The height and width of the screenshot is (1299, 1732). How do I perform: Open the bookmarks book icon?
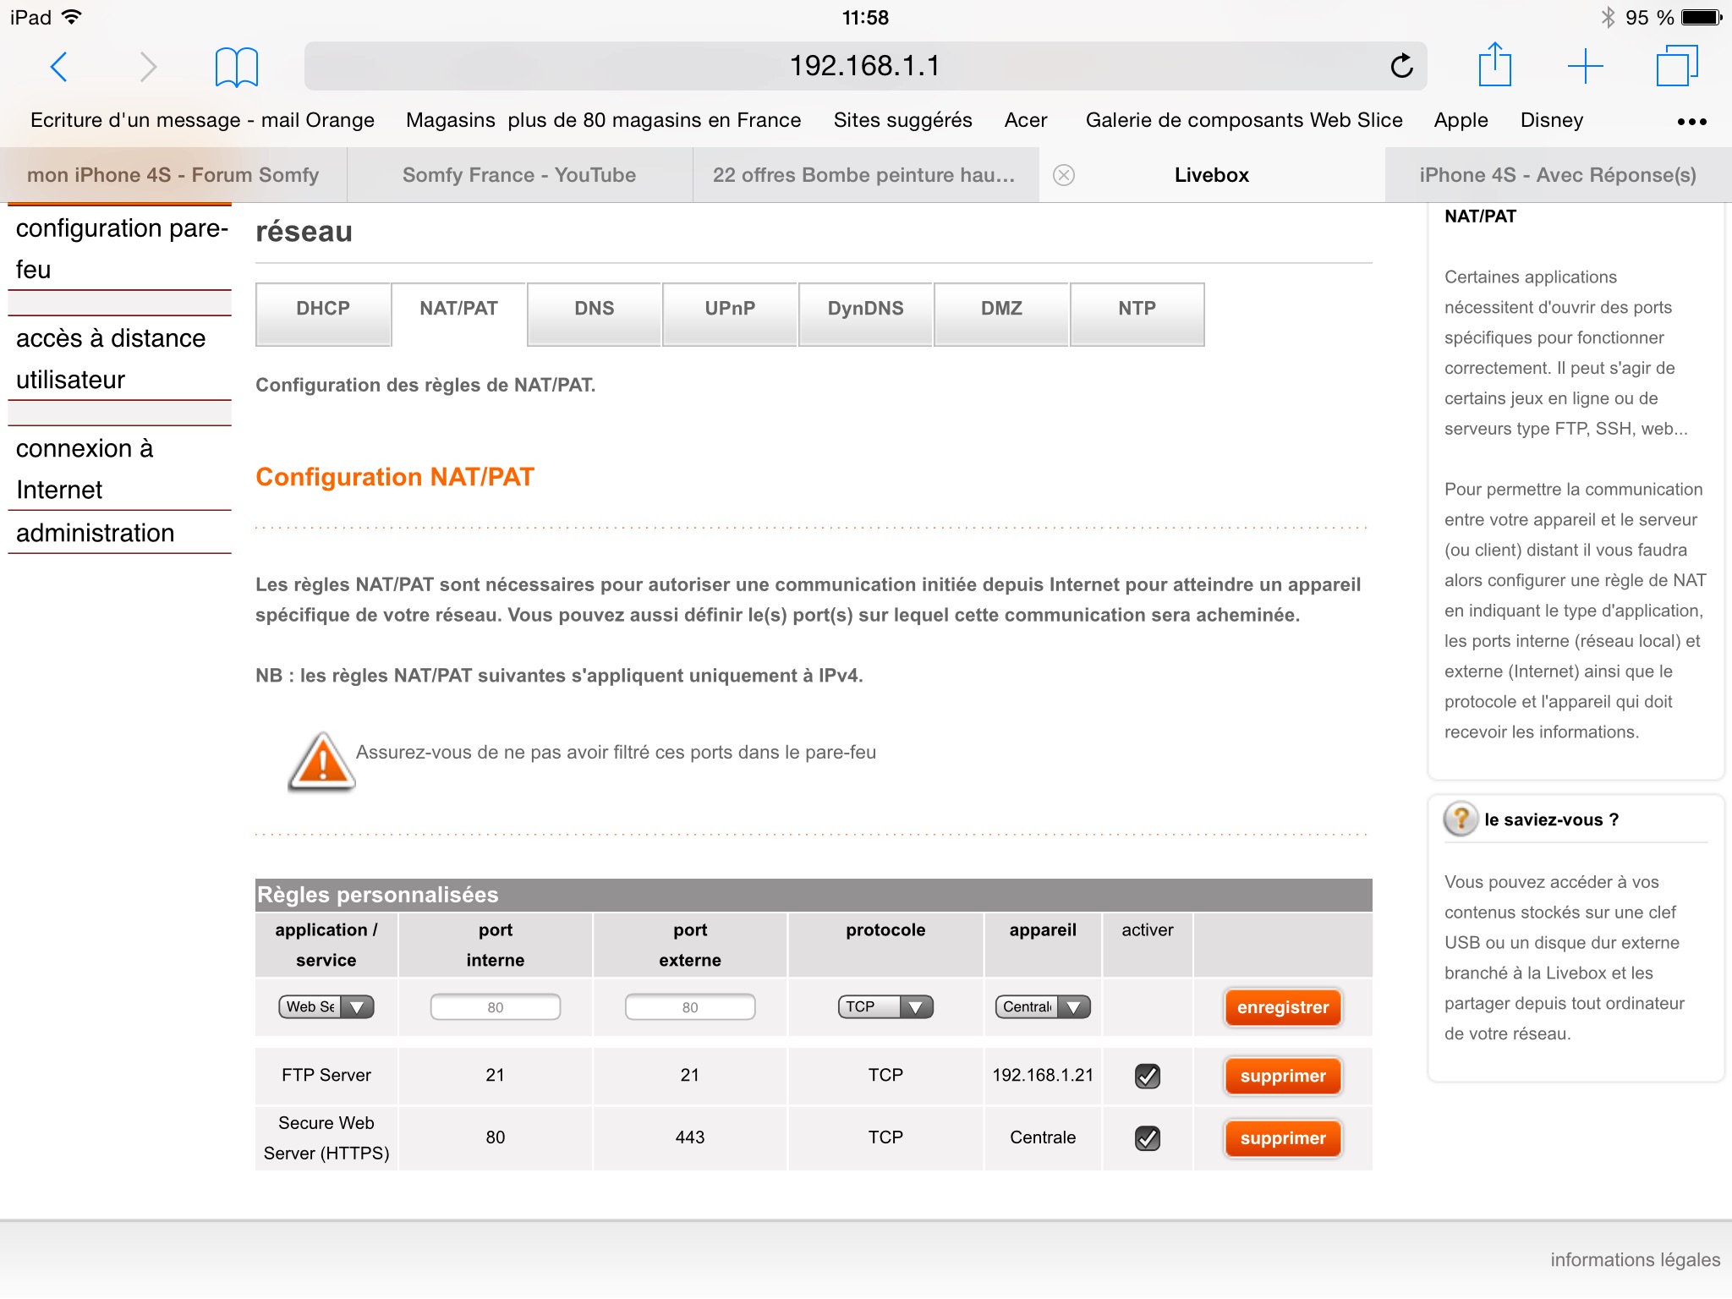click(x=236, y=67)
